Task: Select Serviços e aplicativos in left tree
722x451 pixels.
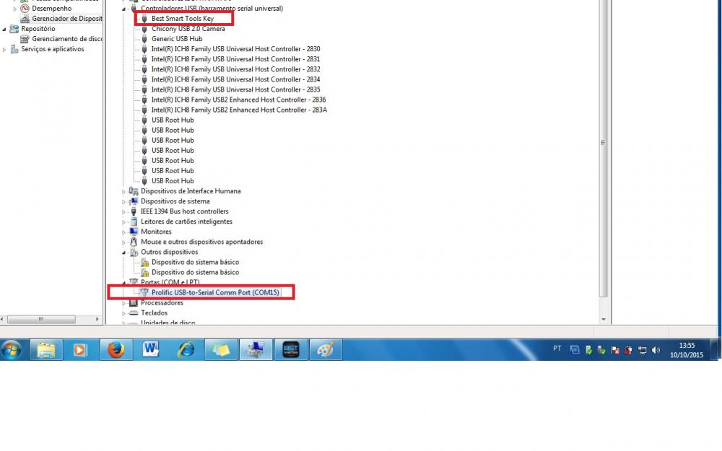Action: 53,49
